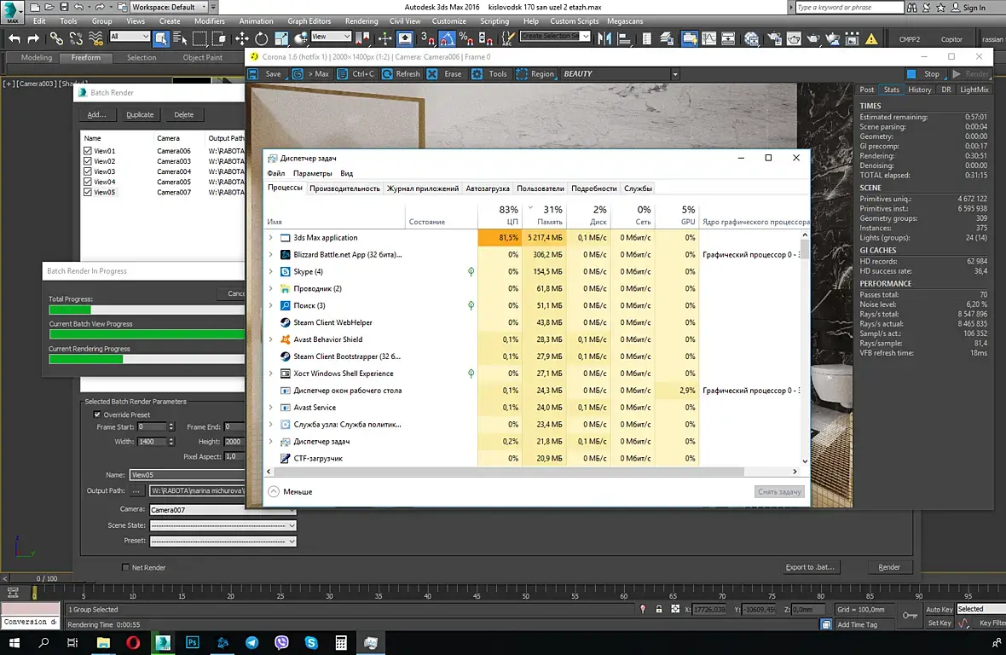
Task: Toggle the Override Preset checkbox
Action: (97, 414)
